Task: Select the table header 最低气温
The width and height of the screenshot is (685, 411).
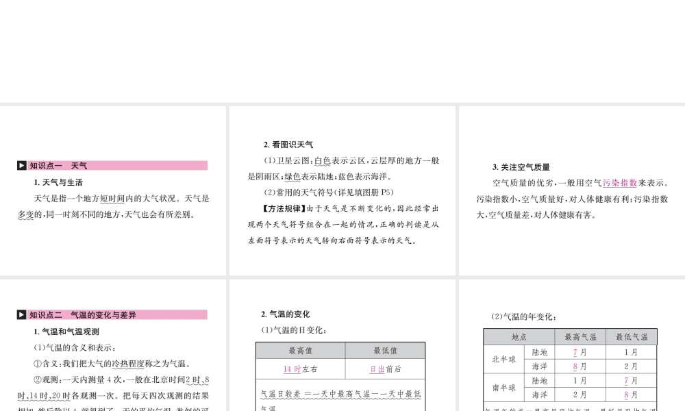Action: [x=632, y=337]
